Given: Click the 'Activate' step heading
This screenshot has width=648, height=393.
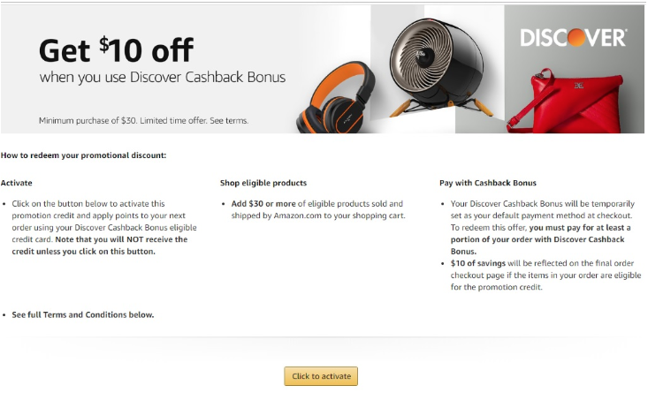Looking at the screenshot, I should tap(17, 183).
